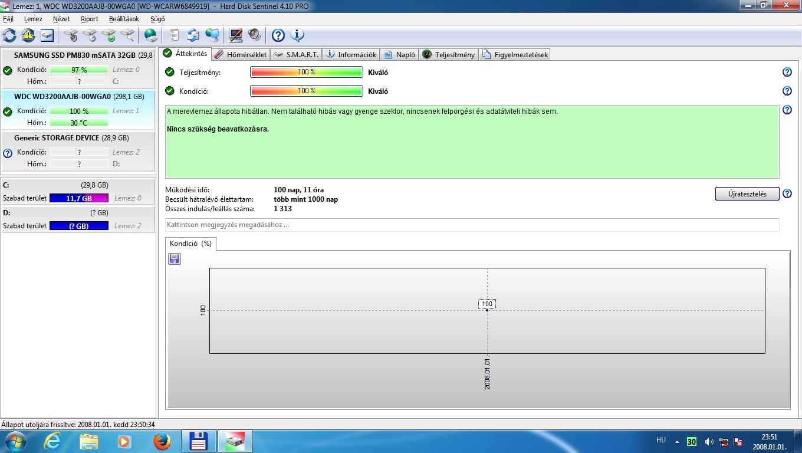Open the Fájl menu

[x=8, y=19]
